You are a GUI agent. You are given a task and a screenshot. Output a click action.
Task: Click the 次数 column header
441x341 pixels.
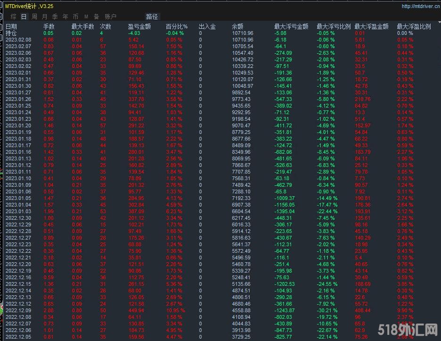(106, 26)
